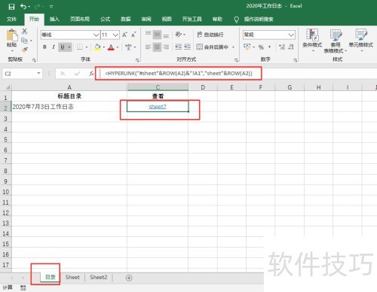The width and height of the screenshot is (377, 292).
Task: Click the Increase Indent icon
Action: tap(187, 47)
